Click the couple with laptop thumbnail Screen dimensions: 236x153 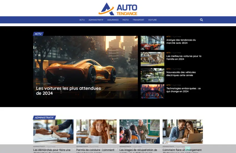tap(182, 131)
